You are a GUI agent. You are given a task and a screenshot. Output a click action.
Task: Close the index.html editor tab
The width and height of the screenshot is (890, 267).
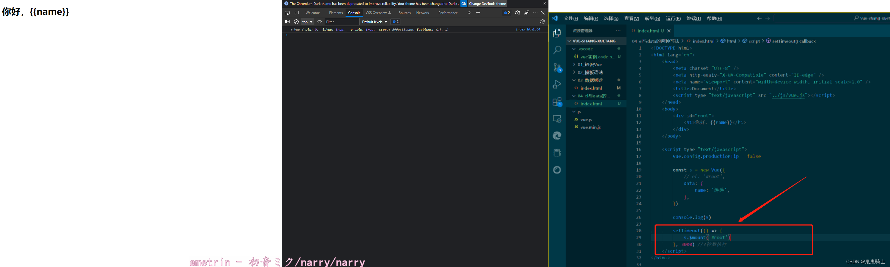669,31
